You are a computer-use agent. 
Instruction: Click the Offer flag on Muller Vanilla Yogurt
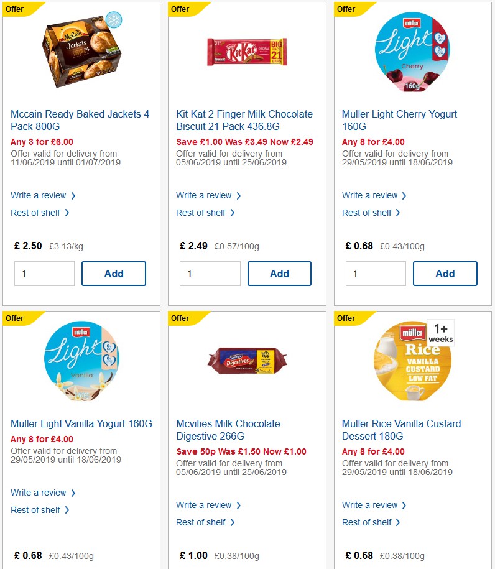click(16, 318)
